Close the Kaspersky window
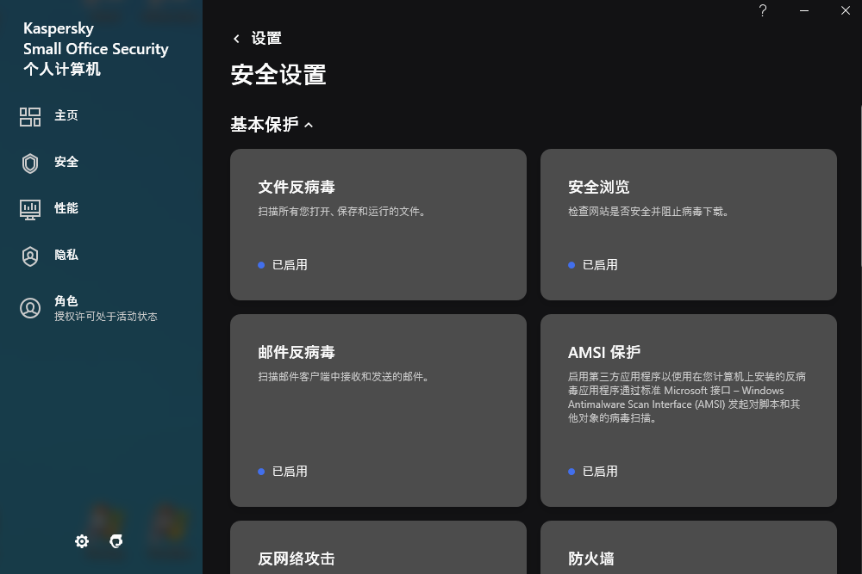Screen dimensions: 862x574 point(846,10)
